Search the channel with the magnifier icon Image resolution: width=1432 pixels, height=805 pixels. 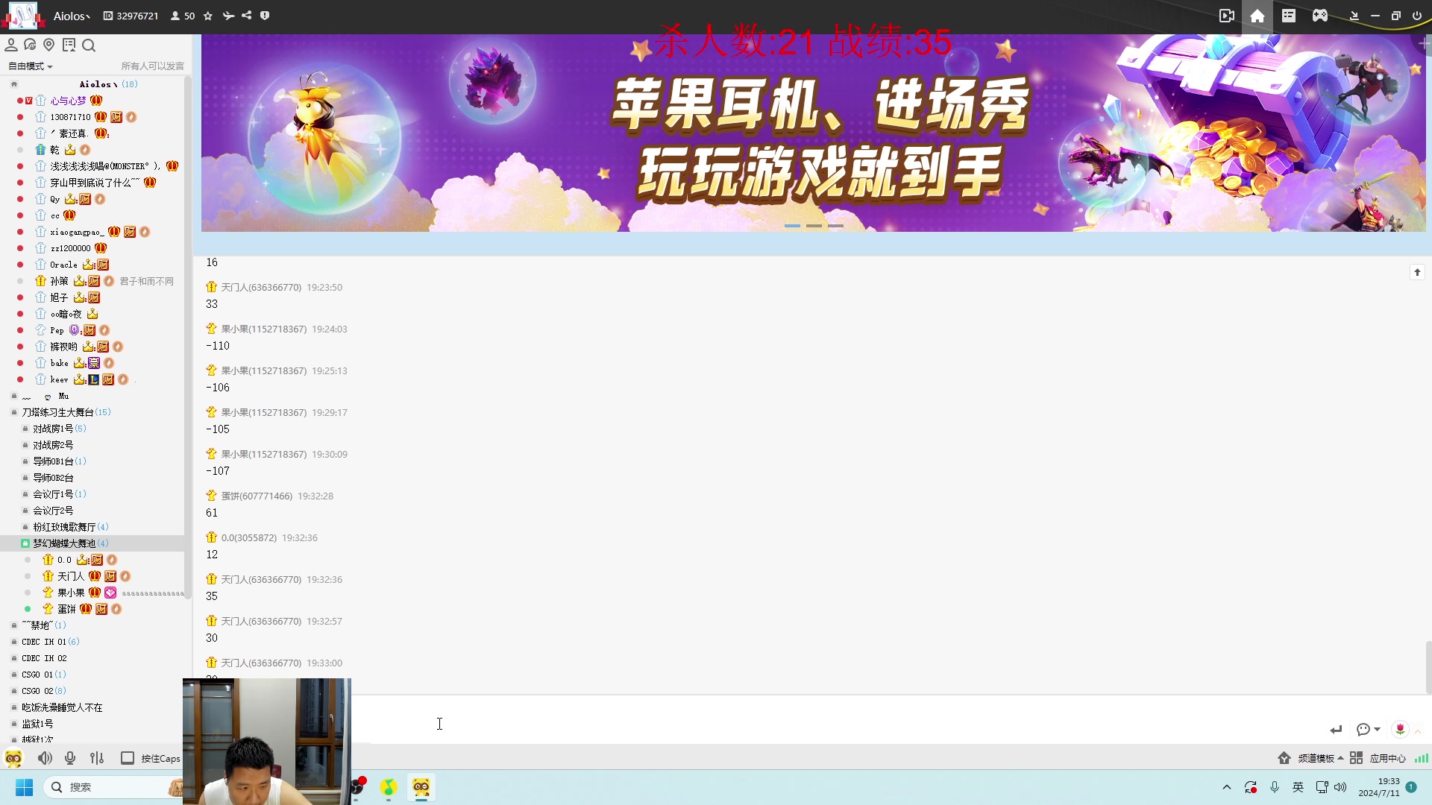click(x=89, y=45)
